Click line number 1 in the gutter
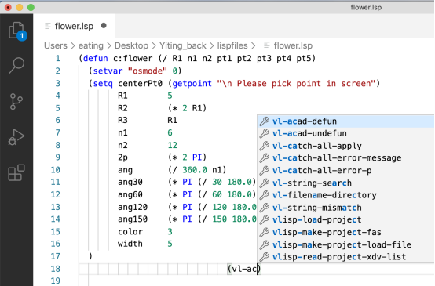The width and height of the screenshot is (435, 286). point(57,59)
